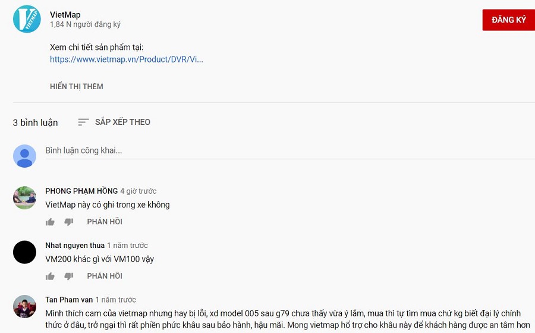Click your blue user avatar icon

coord(24,156)
